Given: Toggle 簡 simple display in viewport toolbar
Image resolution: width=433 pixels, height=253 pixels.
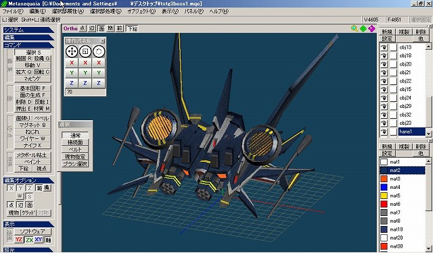Looking at the screenshot, I should [110, 28].
